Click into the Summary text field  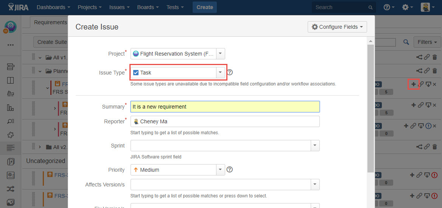pyautogui.click(x=225, y=107)
